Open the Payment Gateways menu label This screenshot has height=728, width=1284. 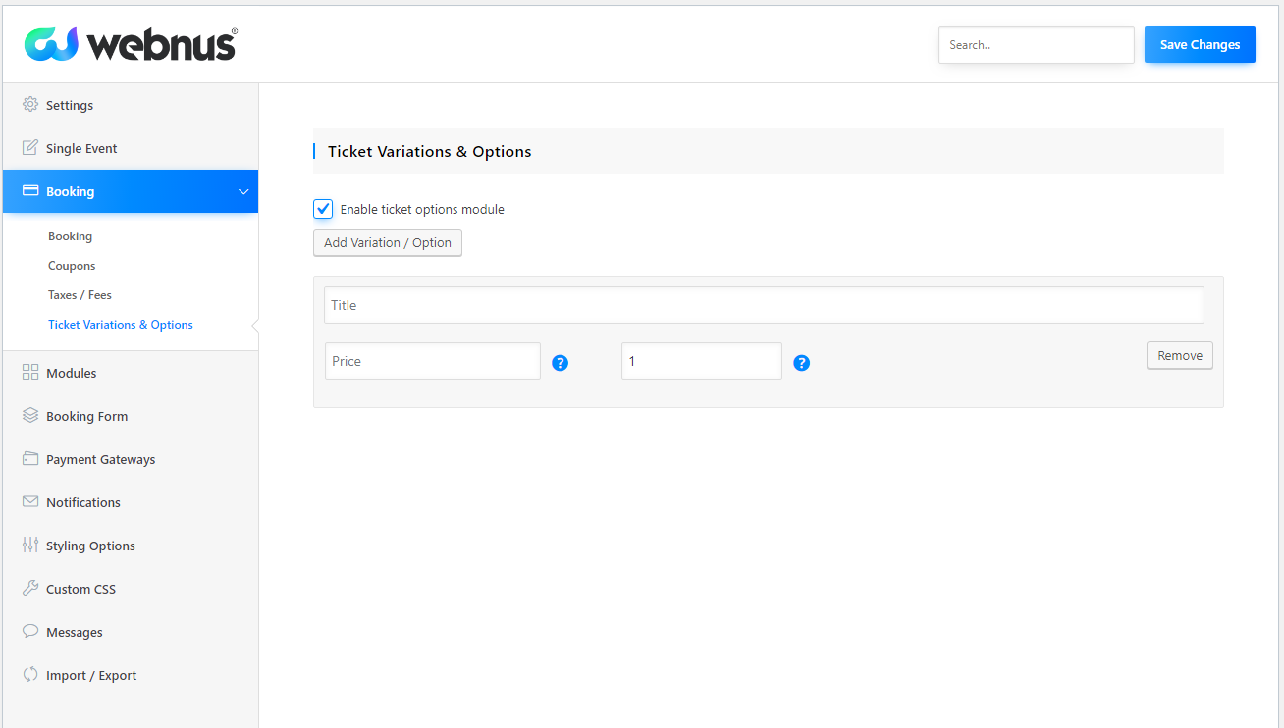click(101, 459)
